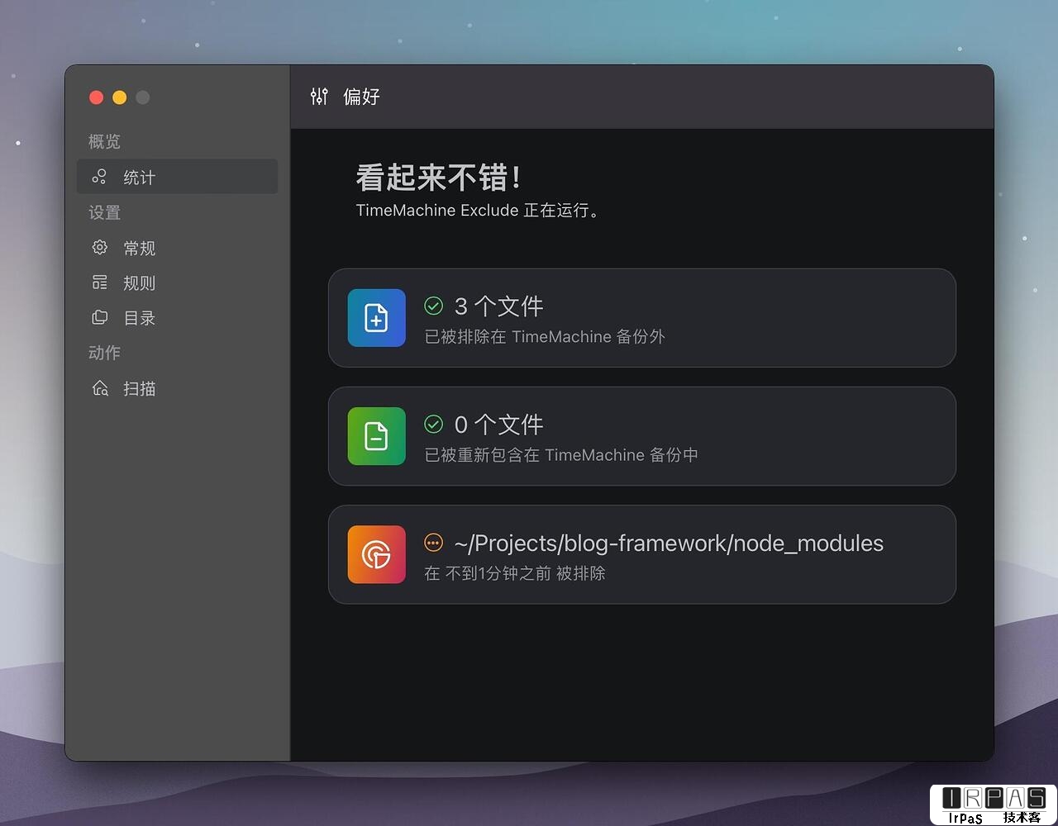1058x826 pixels.
Task: Click 已被重新包含在 TimeMachine 备份中 text
Action: [x=561, y=455]
